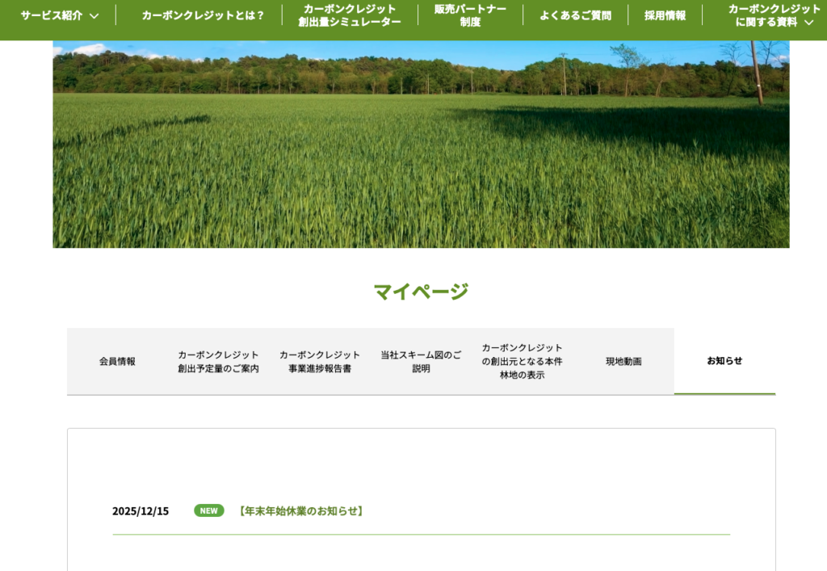The width and height of the screenshot is (827, 571).
Task: Switch to the 本件林地の表示 tab
Action: (522, 362)
